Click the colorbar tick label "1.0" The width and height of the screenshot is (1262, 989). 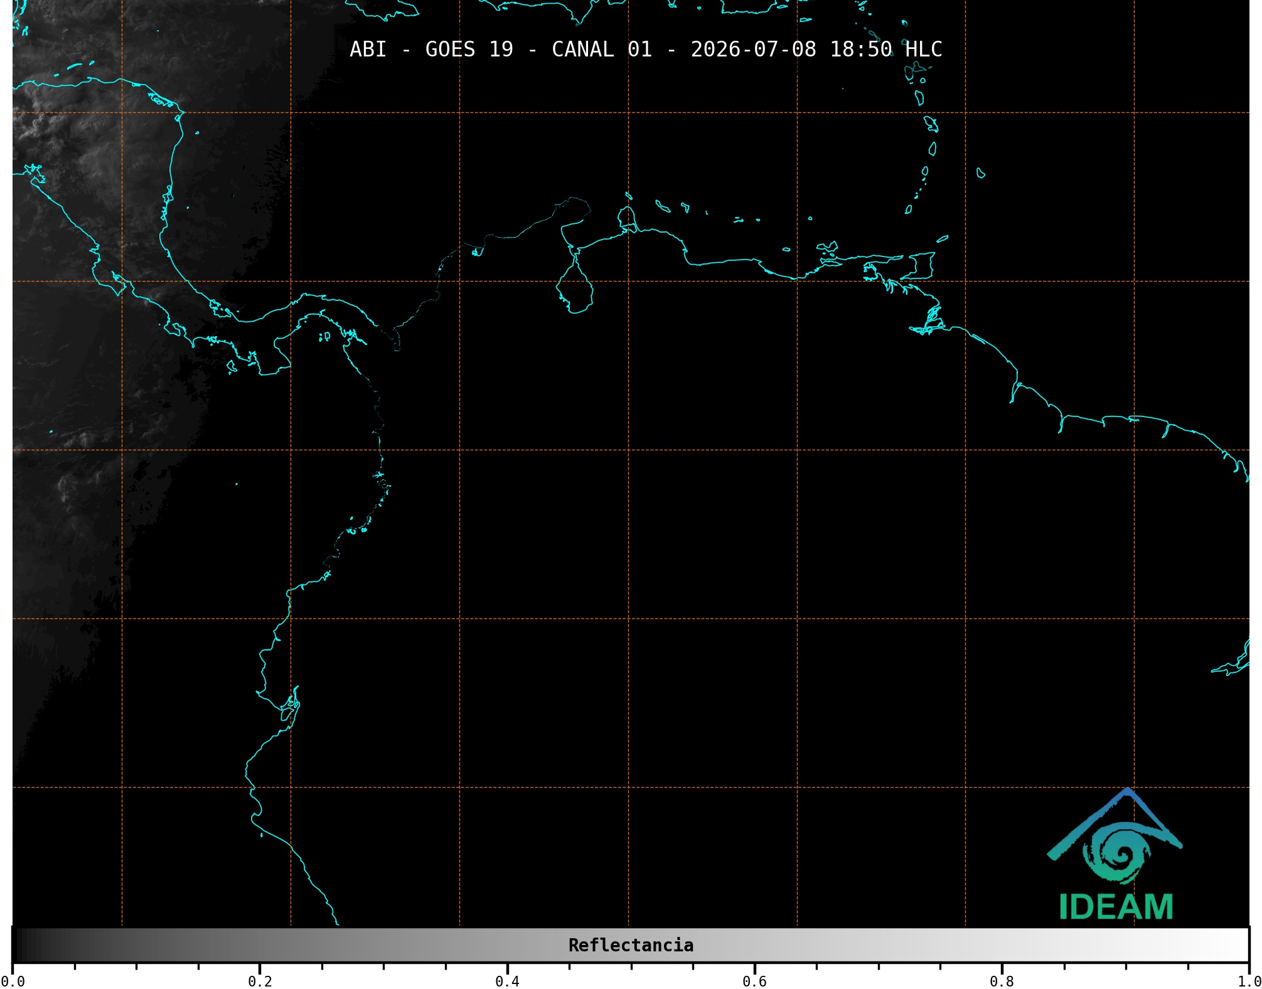pos(1249,981)
